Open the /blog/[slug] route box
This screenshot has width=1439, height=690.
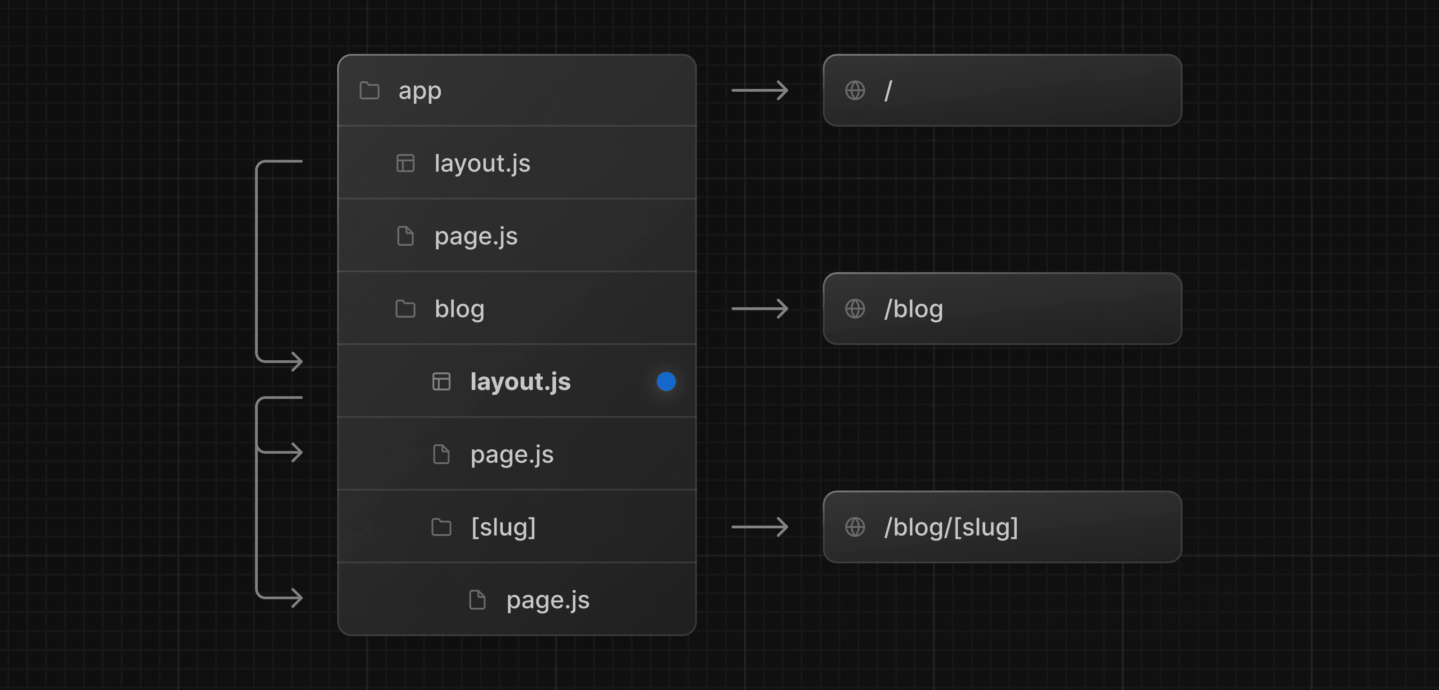pyautogui.click(x=1003, y=527)
